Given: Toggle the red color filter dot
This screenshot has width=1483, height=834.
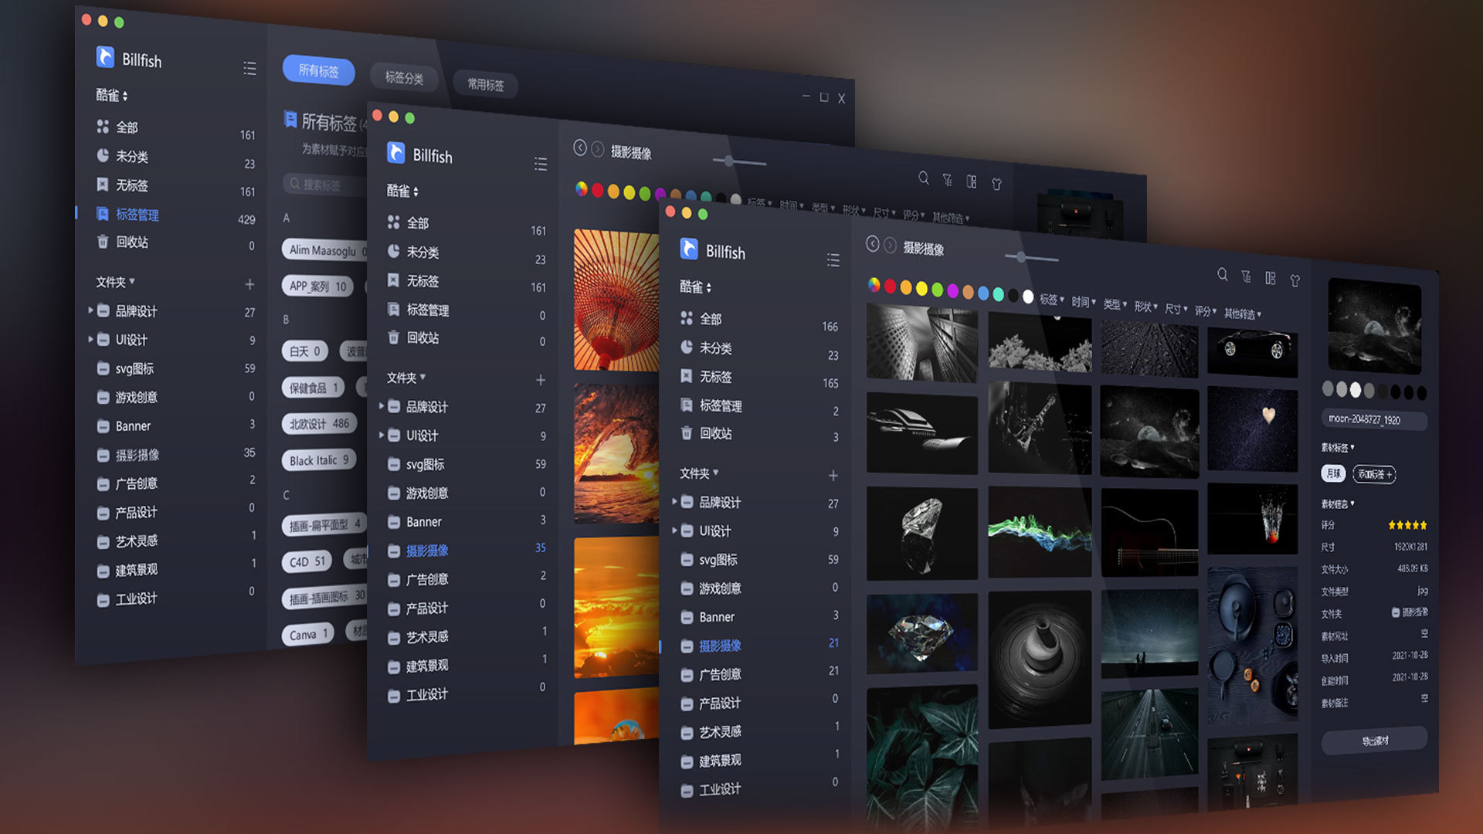Looking at the screenshot, I should (889, 286).
